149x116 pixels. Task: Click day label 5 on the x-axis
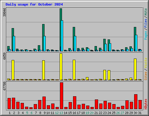click(27, 113)
